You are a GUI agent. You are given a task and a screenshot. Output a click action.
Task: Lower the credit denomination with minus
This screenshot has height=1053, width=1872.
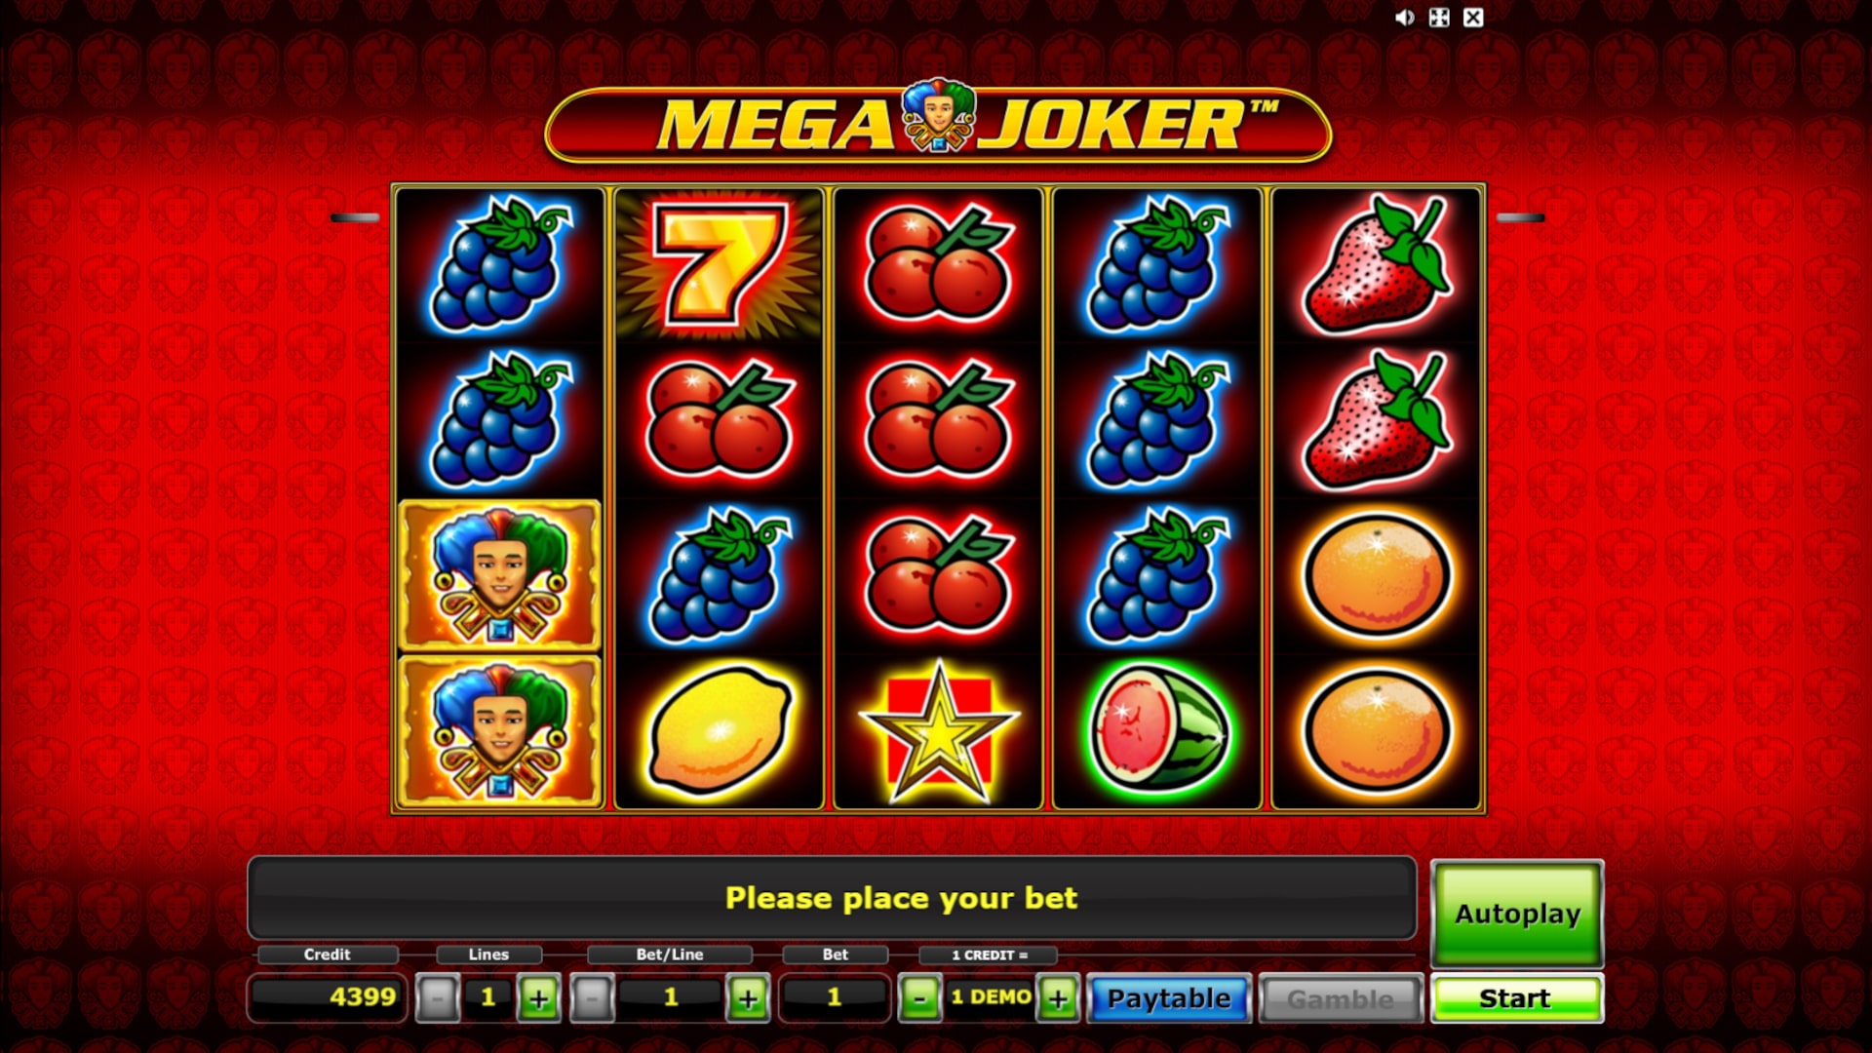919,997
